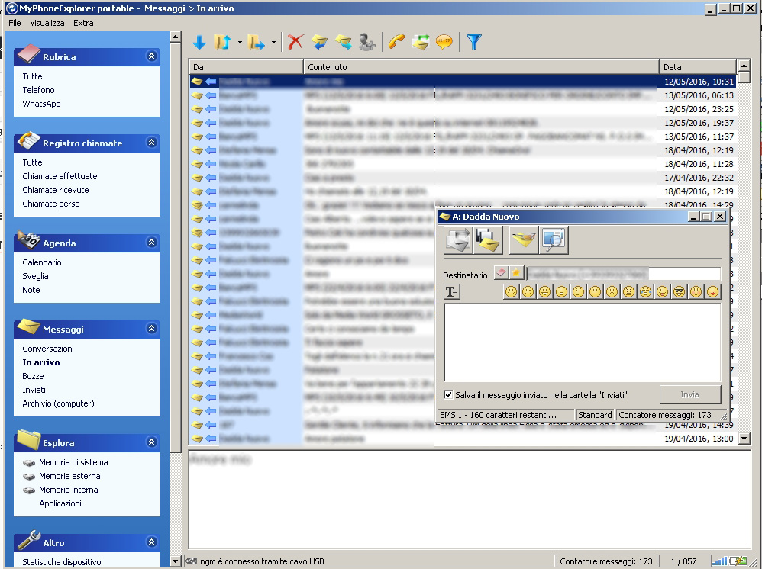The height and width of the screenshot is (569, 762).
Task: Click the envelope with green arrow icon
Action: tap(421, 42)
